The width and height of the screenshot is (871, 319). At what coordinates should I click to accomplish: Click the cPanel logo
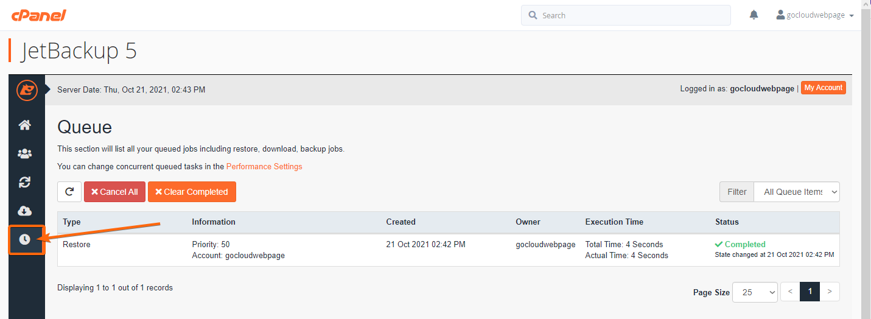pos(38,15)
